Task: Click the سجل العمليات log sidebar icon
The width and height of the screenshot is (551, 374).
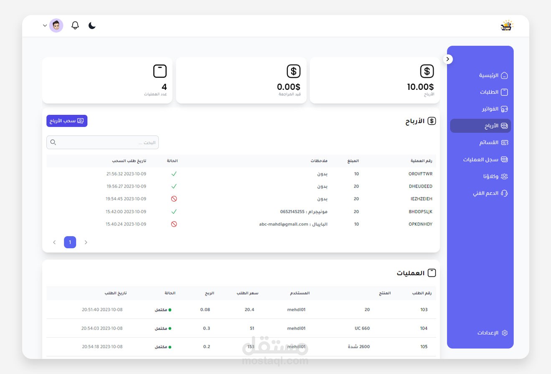Action: (504, 159)
